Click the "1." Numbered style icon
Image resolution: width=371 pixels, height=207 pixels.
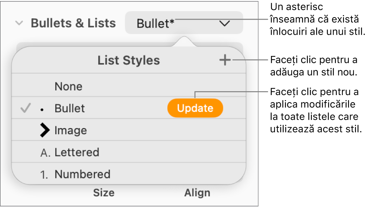pos(44,175)
